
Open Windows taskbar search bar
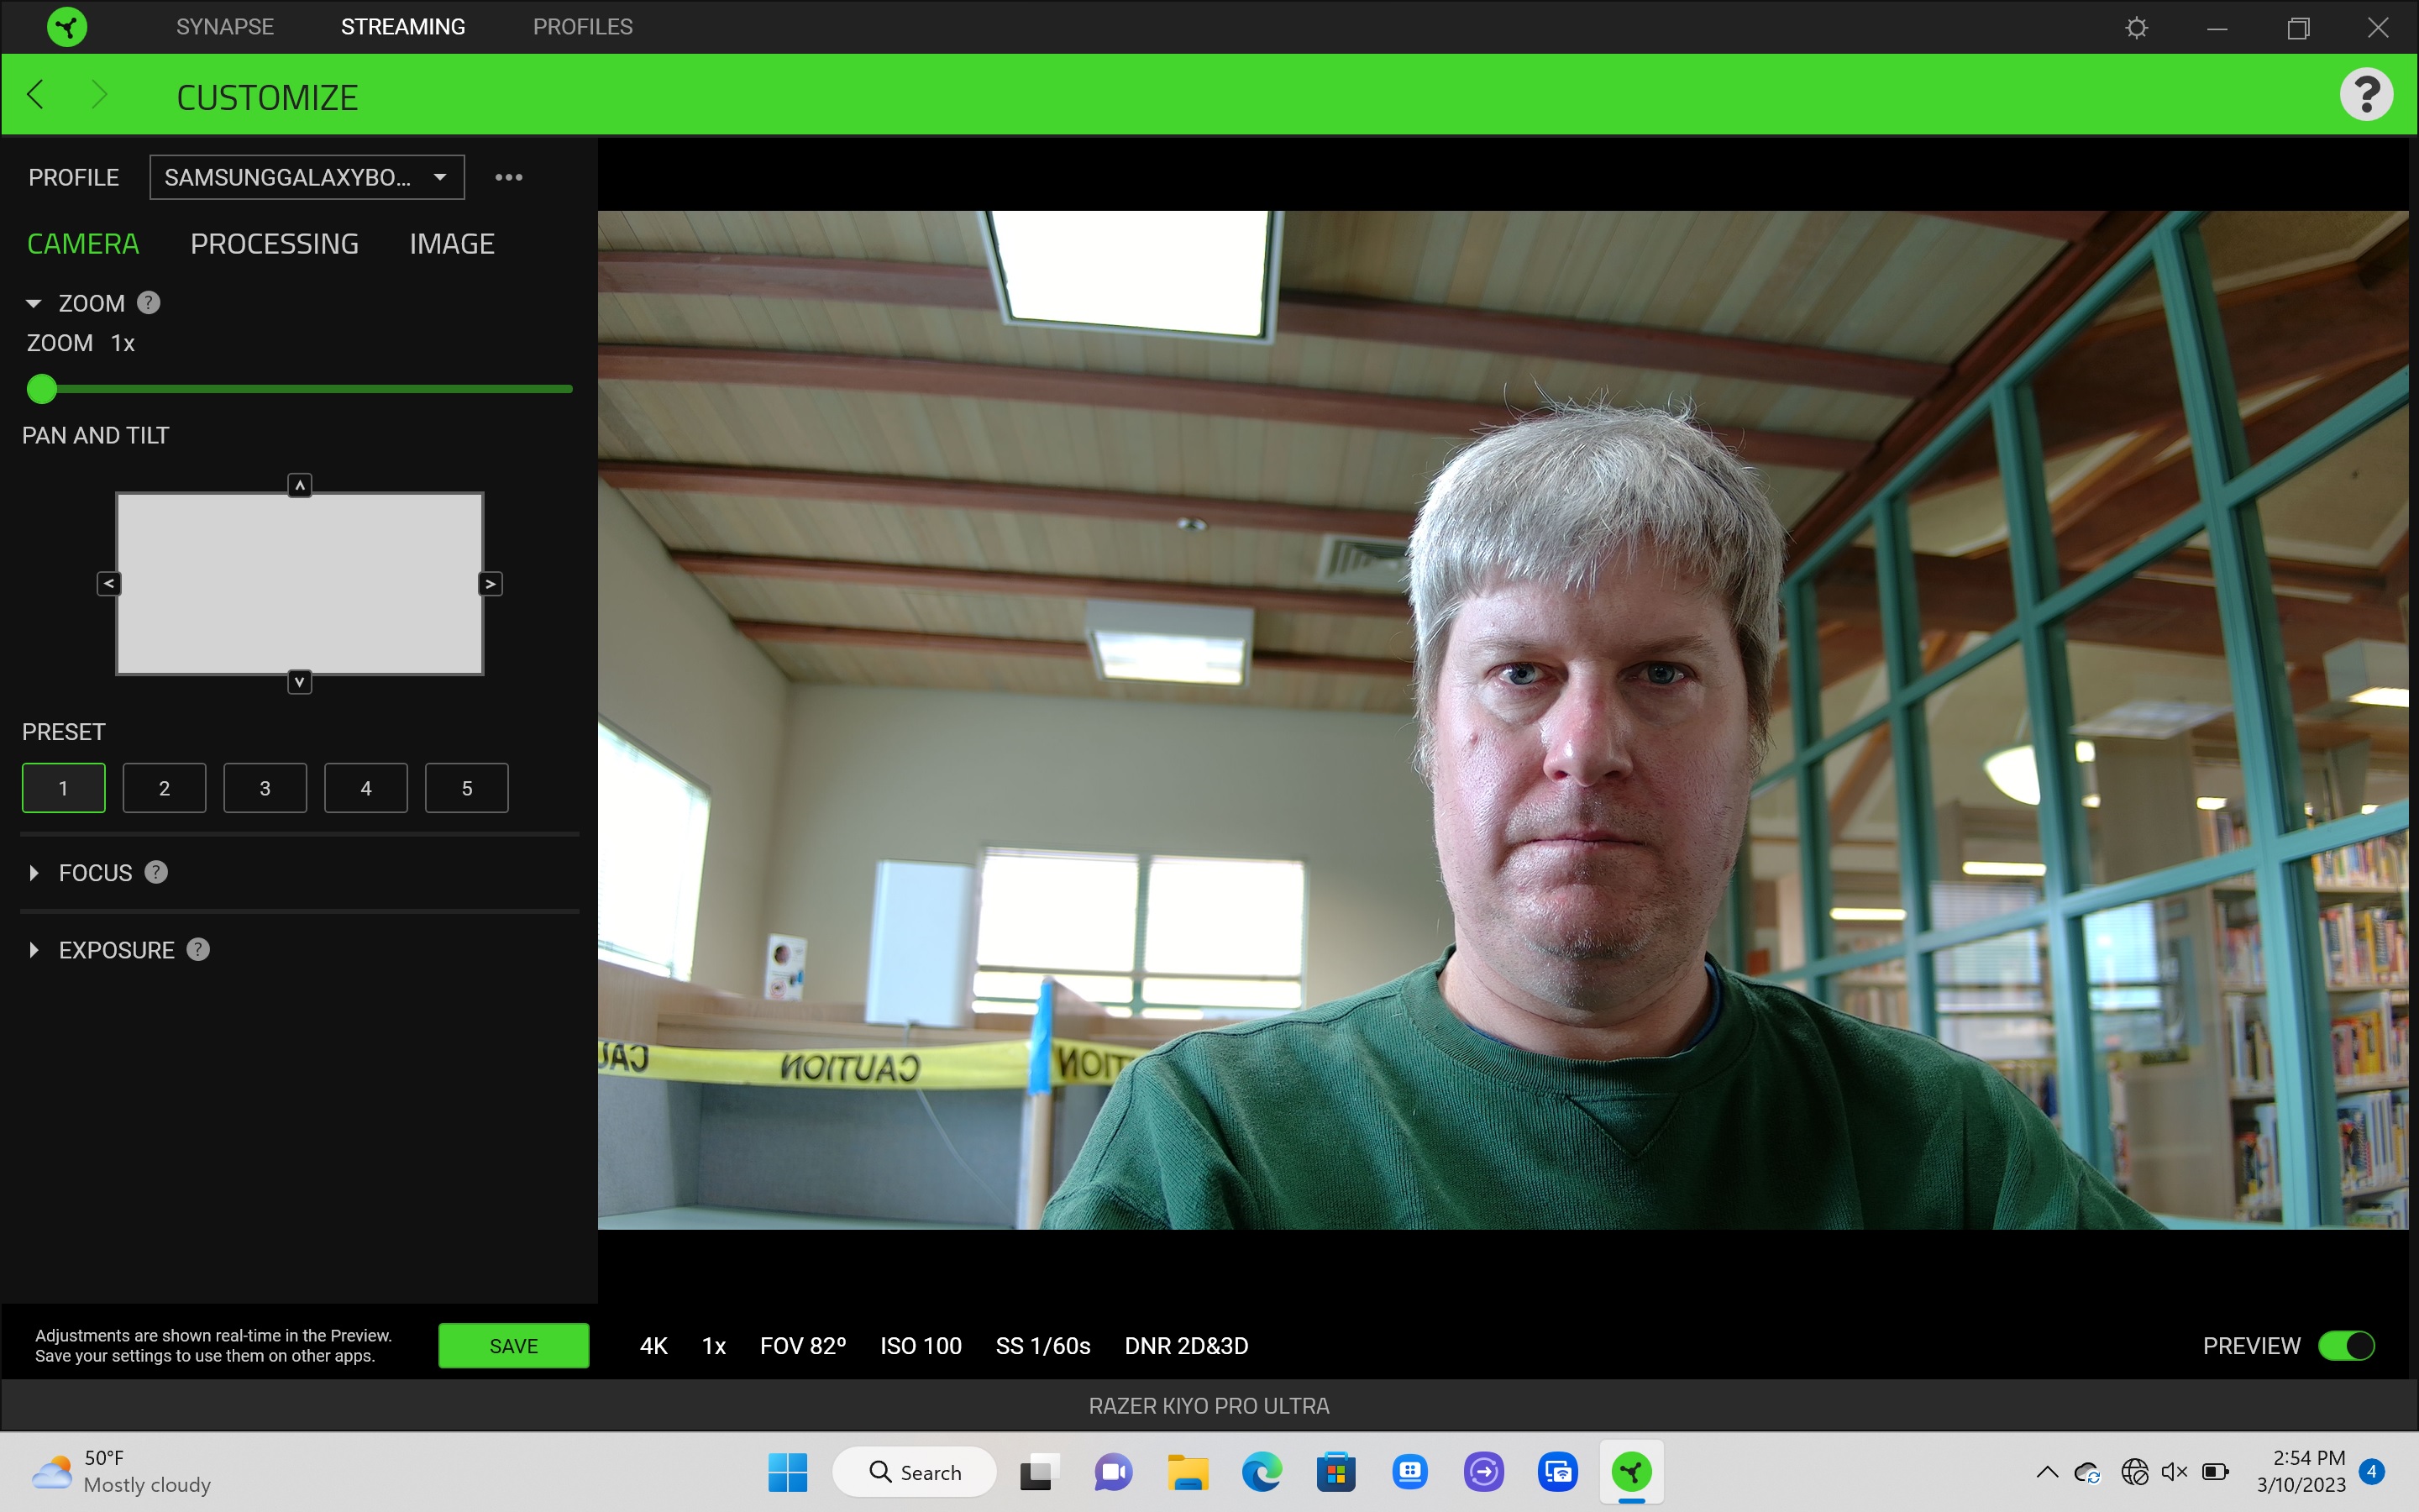916,1472
